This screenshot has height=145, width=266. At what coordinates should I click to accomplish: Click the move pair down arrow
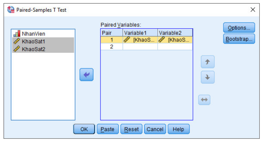tap(208, 77)
